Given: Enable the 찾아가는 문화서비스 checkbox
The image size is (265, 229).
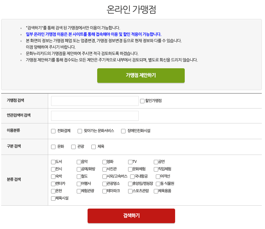Looking at the screenshot, I should point(80,131).
